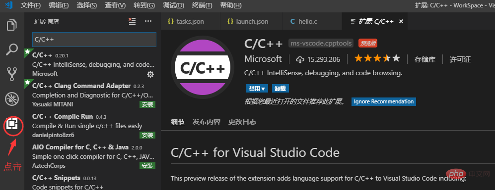Click the ms-vscode.cpptools identifier
495x190 pixels.
click(321, 44)
